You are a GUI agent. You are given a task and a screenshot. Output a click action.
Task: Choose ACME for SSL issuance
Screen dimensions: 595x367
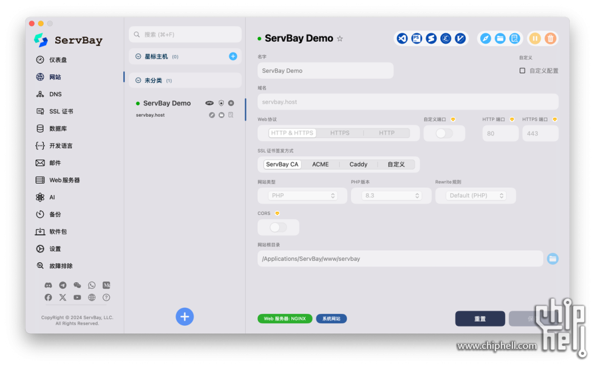pos(321,164)
